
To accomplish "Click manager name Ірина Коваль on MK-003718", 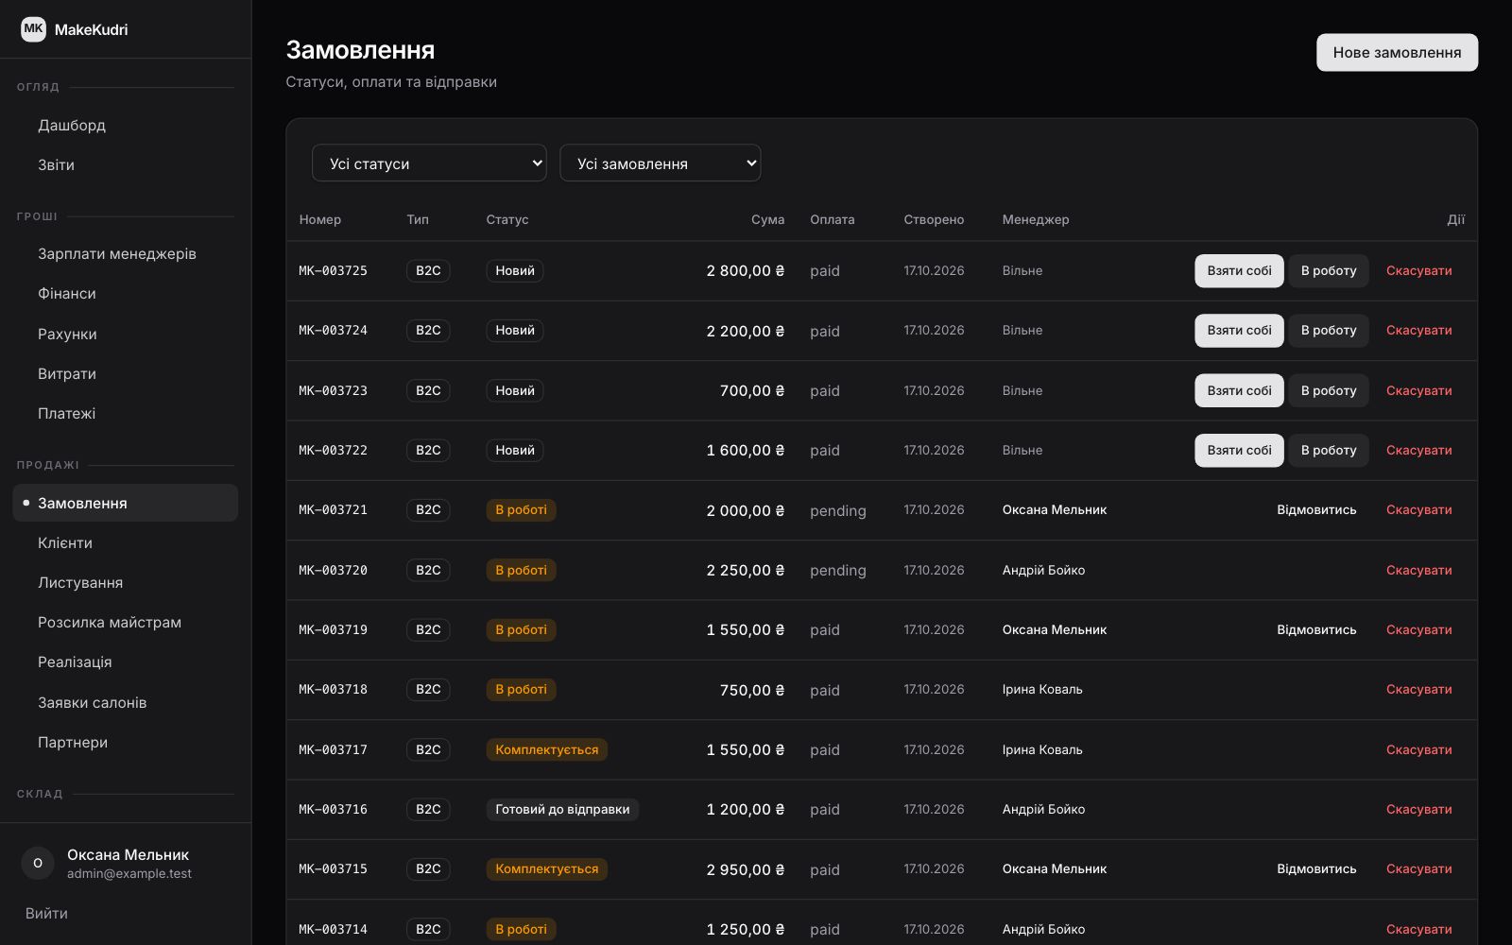I will coord(1042,690).
